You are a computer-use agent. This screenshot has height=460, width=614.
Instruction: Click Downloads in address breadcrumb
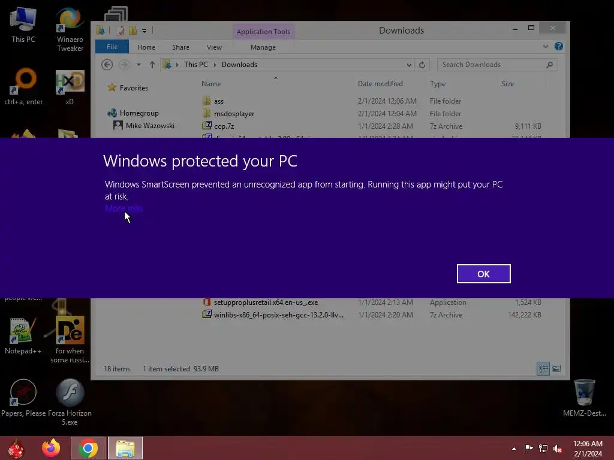(239, 65)
